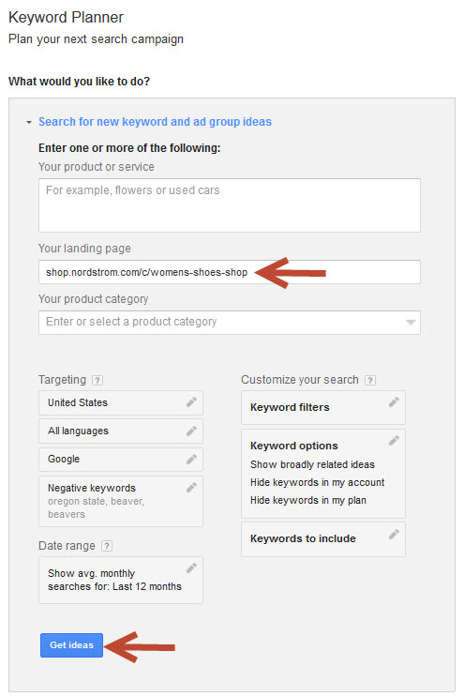Click the landing page URL input field
This screenshot has width=464, height=696.
(x=230, y=272)
